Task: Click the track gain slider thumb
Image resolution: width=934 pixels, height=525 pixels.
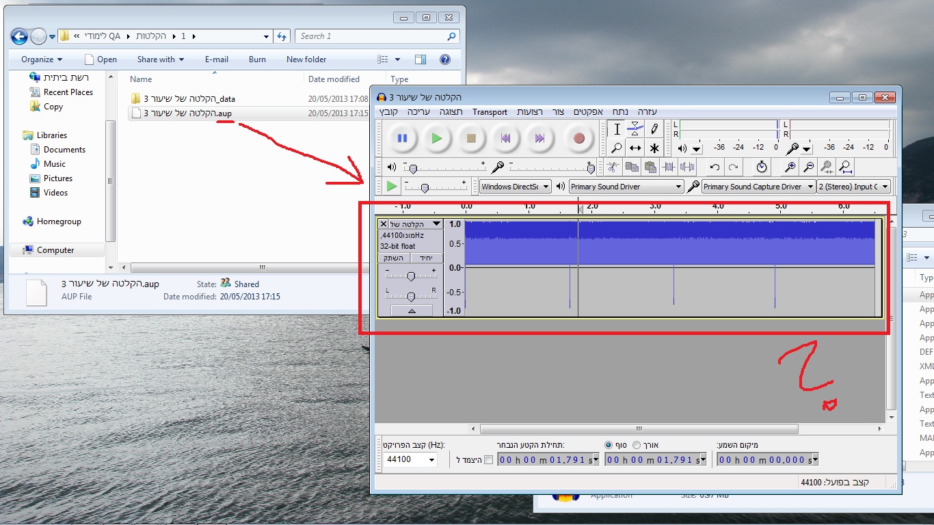Action: (x=411, y=276)
